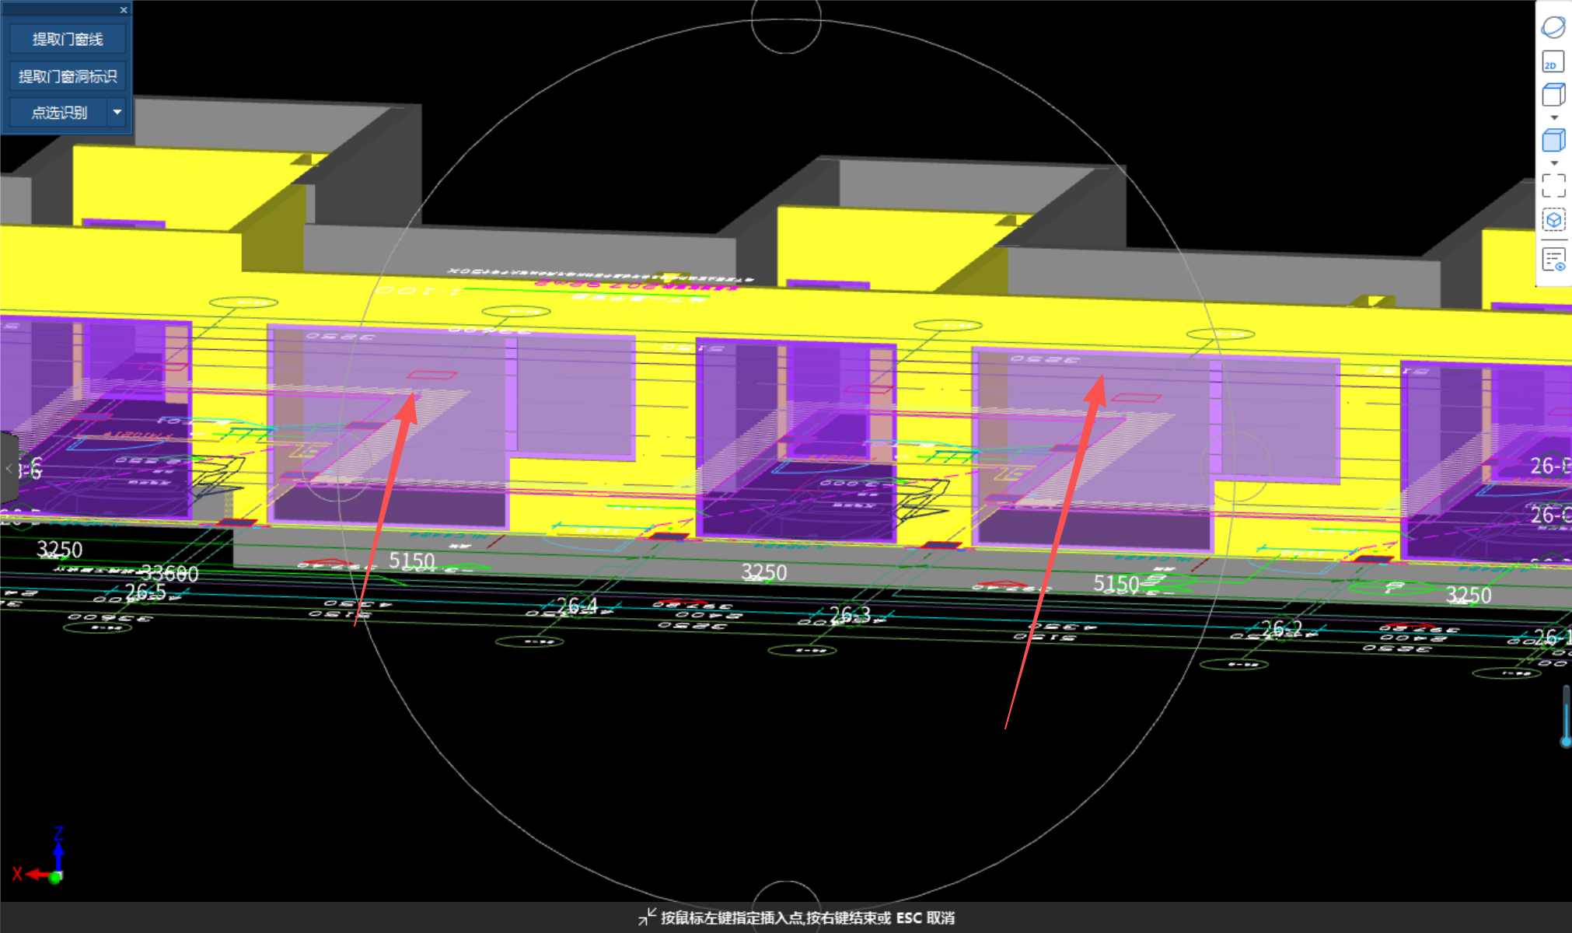The height and width of the screenshot is (933, 1572).
Task: Click the solid shaded cube display icon
Action: (x=1553, y=141)
